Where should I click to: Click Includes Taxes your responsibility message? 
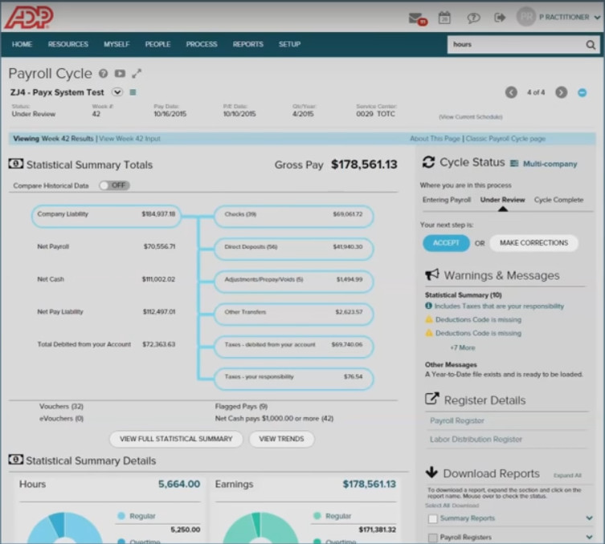point(499,307)
